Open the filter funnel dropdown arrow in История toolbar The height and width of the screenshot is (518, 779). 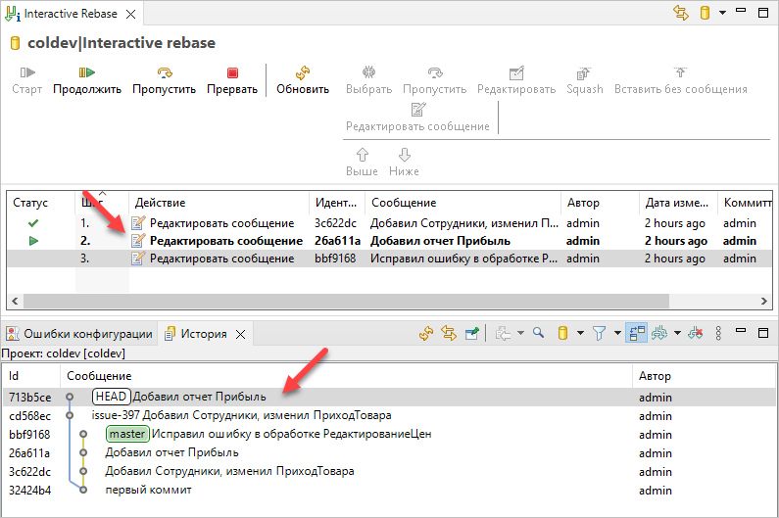tap(616, 334)
